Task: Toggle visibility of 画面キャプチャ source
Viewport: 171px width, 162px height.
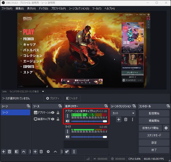Action: (53, 119)
